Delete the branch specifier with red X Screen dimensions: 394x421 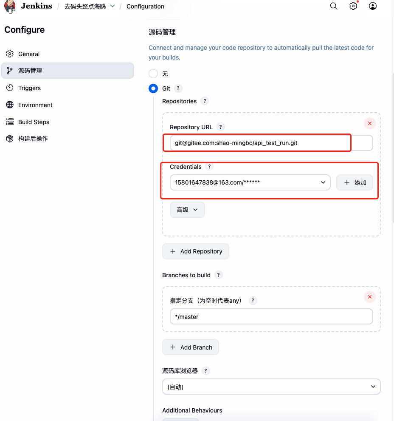point(369,297)
